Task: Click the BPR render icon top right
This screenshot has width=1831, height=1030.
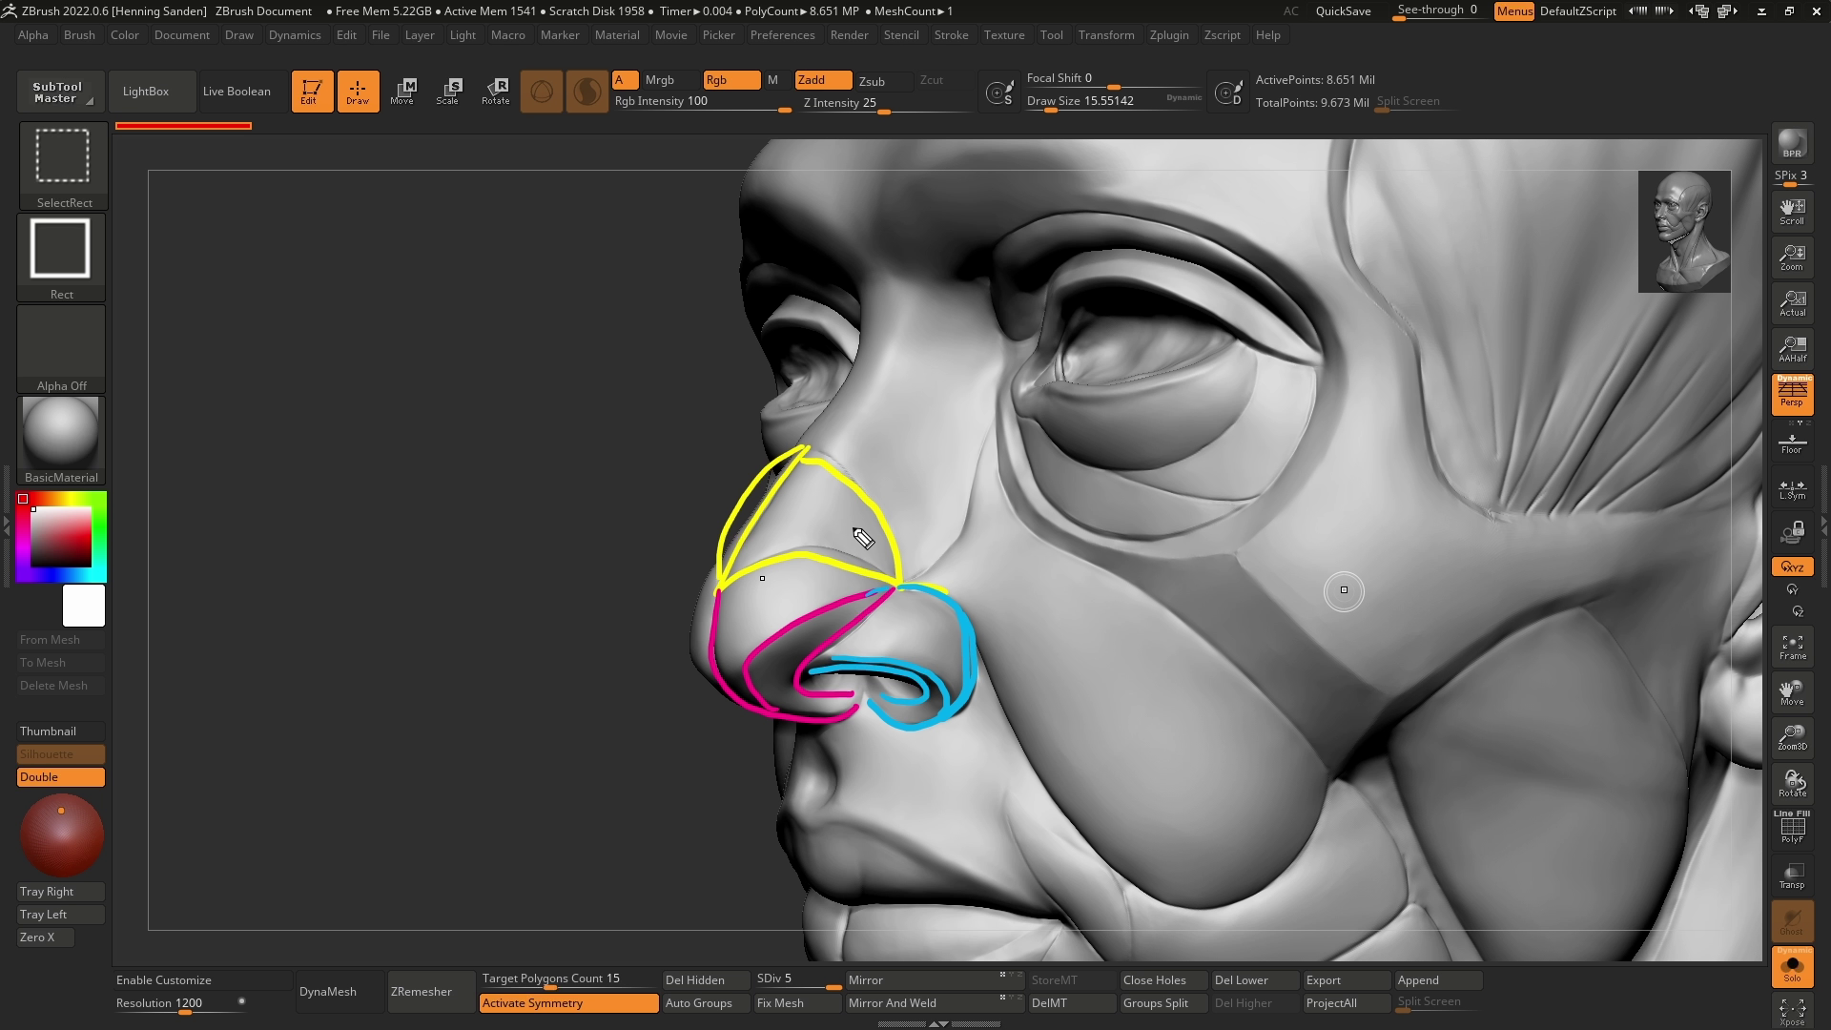Action: click(x=1792, y=145)
